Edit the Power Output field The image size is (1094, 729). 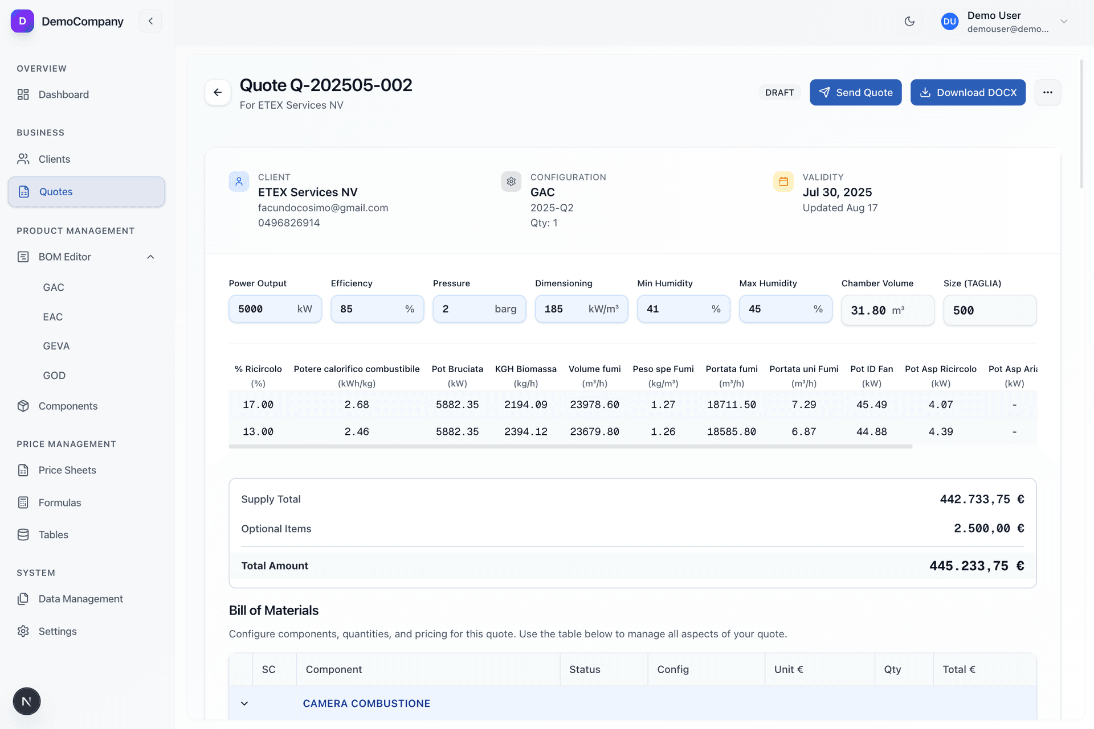[275, 309]
